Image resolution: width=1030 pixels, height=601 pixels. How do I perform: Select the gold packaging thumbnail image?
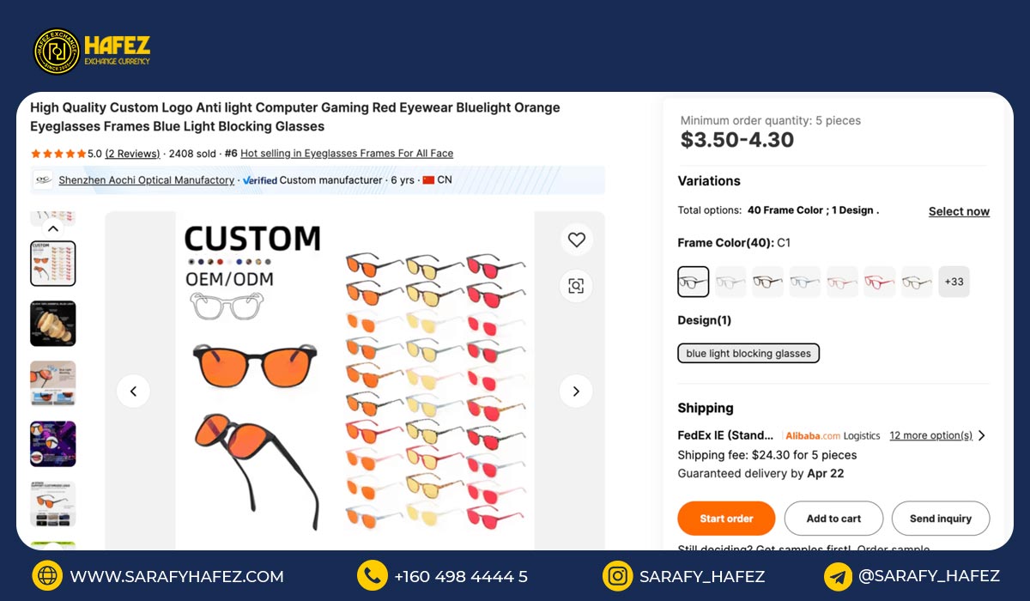tap(53, 324)
